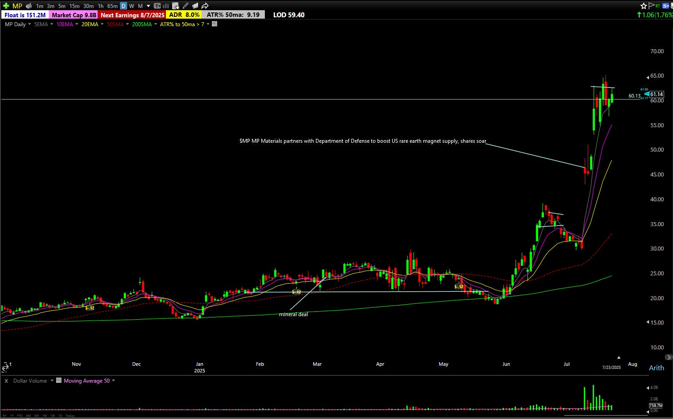Open ATR% to 50ma > 7 dropdown
The image size is (673, 419).
[208, 24]
